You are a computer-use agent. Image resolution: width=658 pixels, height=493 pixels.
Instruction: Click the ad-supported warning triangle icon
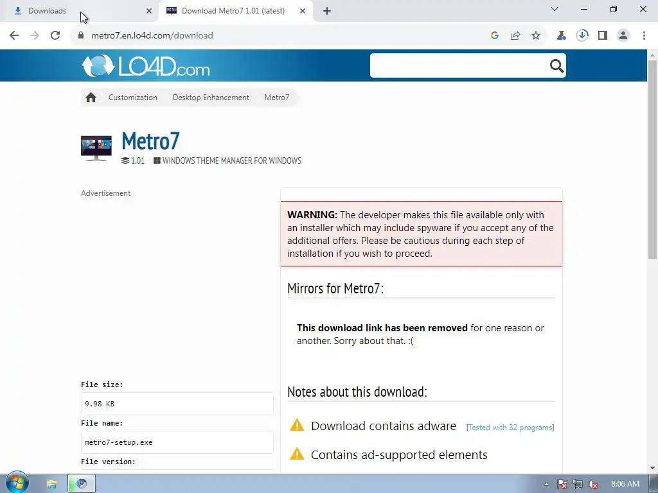tap(297, 454)
